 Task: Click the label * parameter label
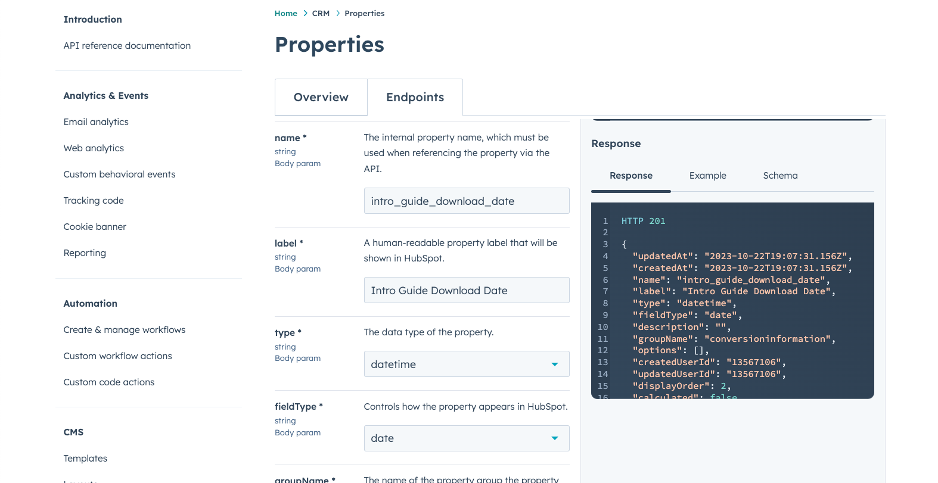click(289, 244)
